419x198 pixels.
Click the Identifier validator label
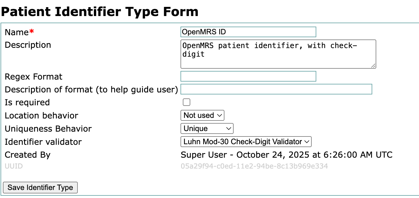tap(43, 142)
